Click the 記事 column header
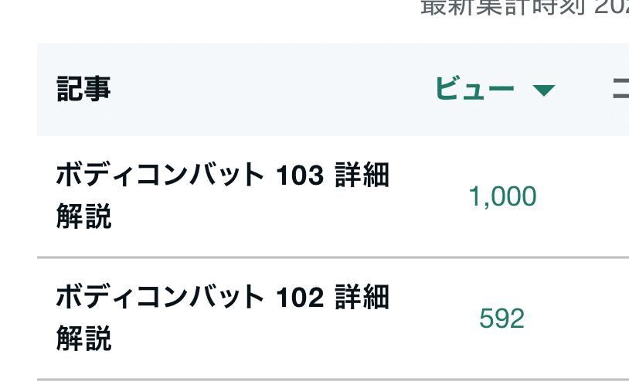Viewport: 629px width, 385px height. (83, 90)
